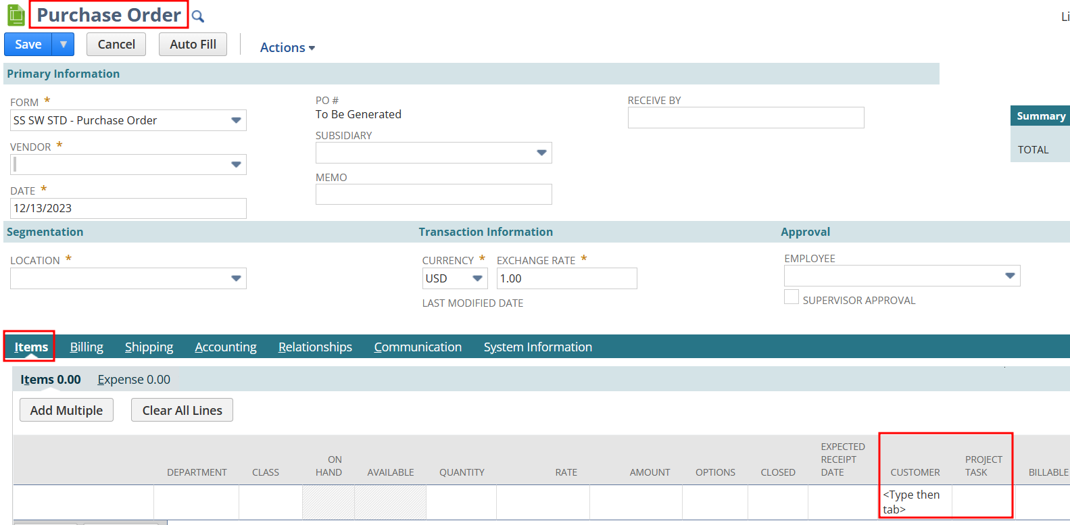Click the search magnifier beside Purchase Order

197,16
